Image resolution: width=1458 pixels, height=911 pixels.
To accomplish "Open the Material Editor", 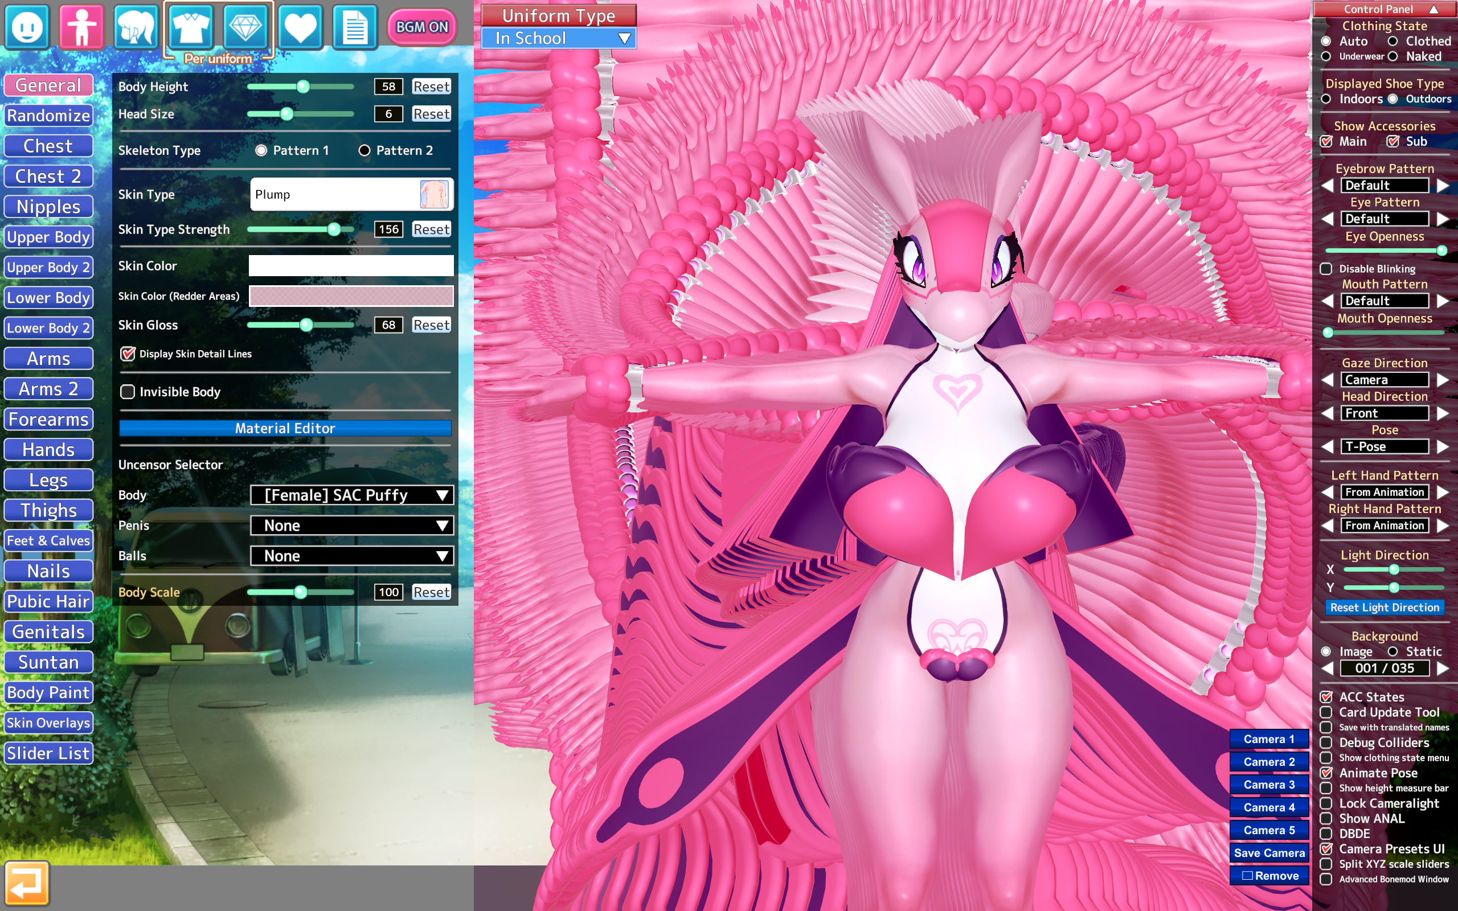I will coord(285,428).
